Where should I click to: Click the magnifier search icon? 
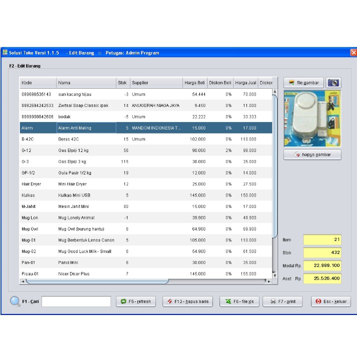[x=15, y=301]
